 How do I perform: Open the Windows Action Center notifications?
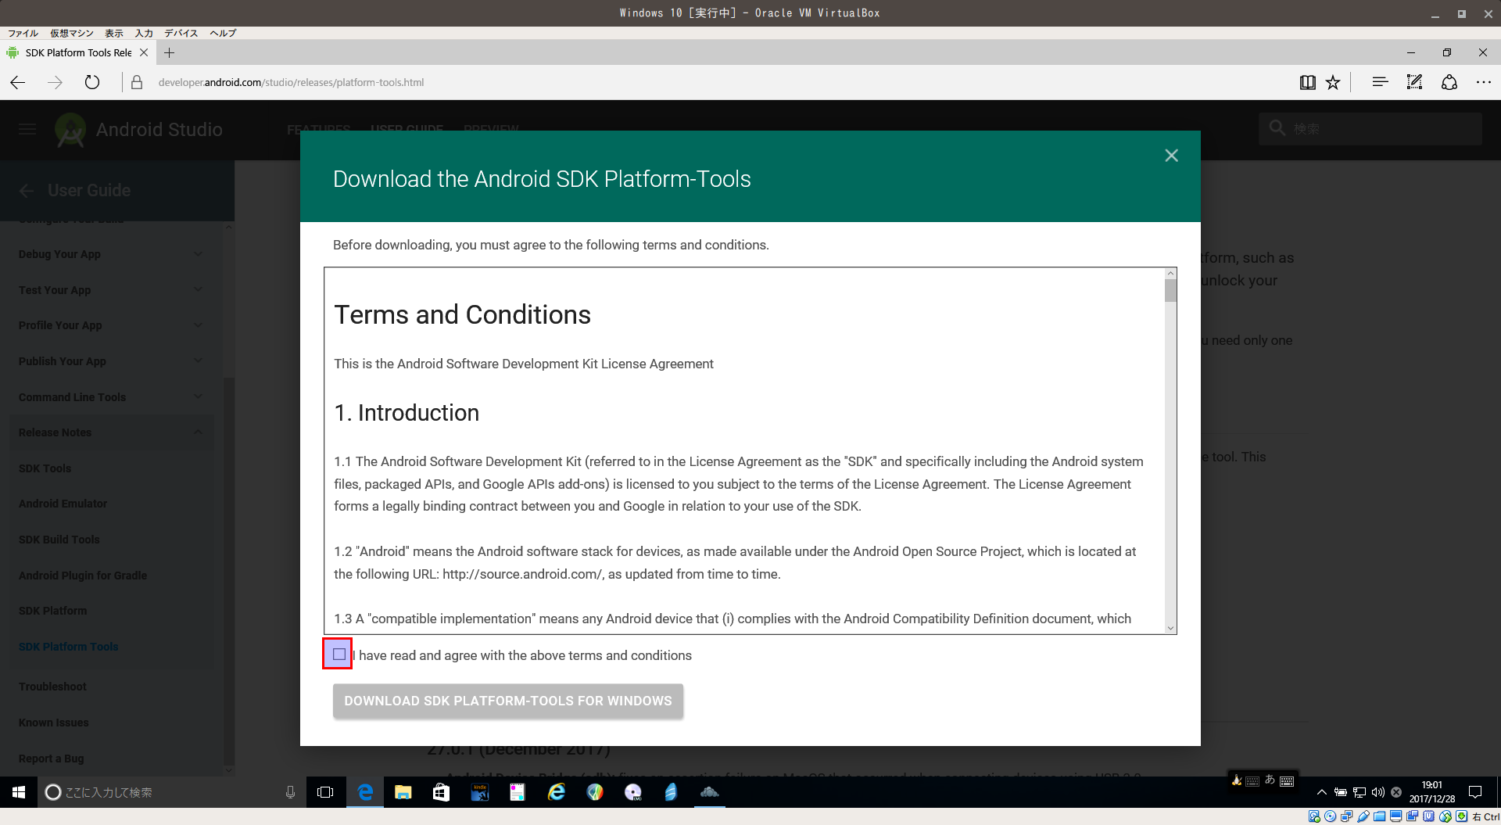click(x=1475, y=792)
